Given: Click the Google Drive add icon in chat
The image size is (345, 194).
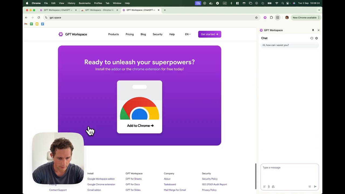Looking at the screenshot, I should (x=273, y=186).
